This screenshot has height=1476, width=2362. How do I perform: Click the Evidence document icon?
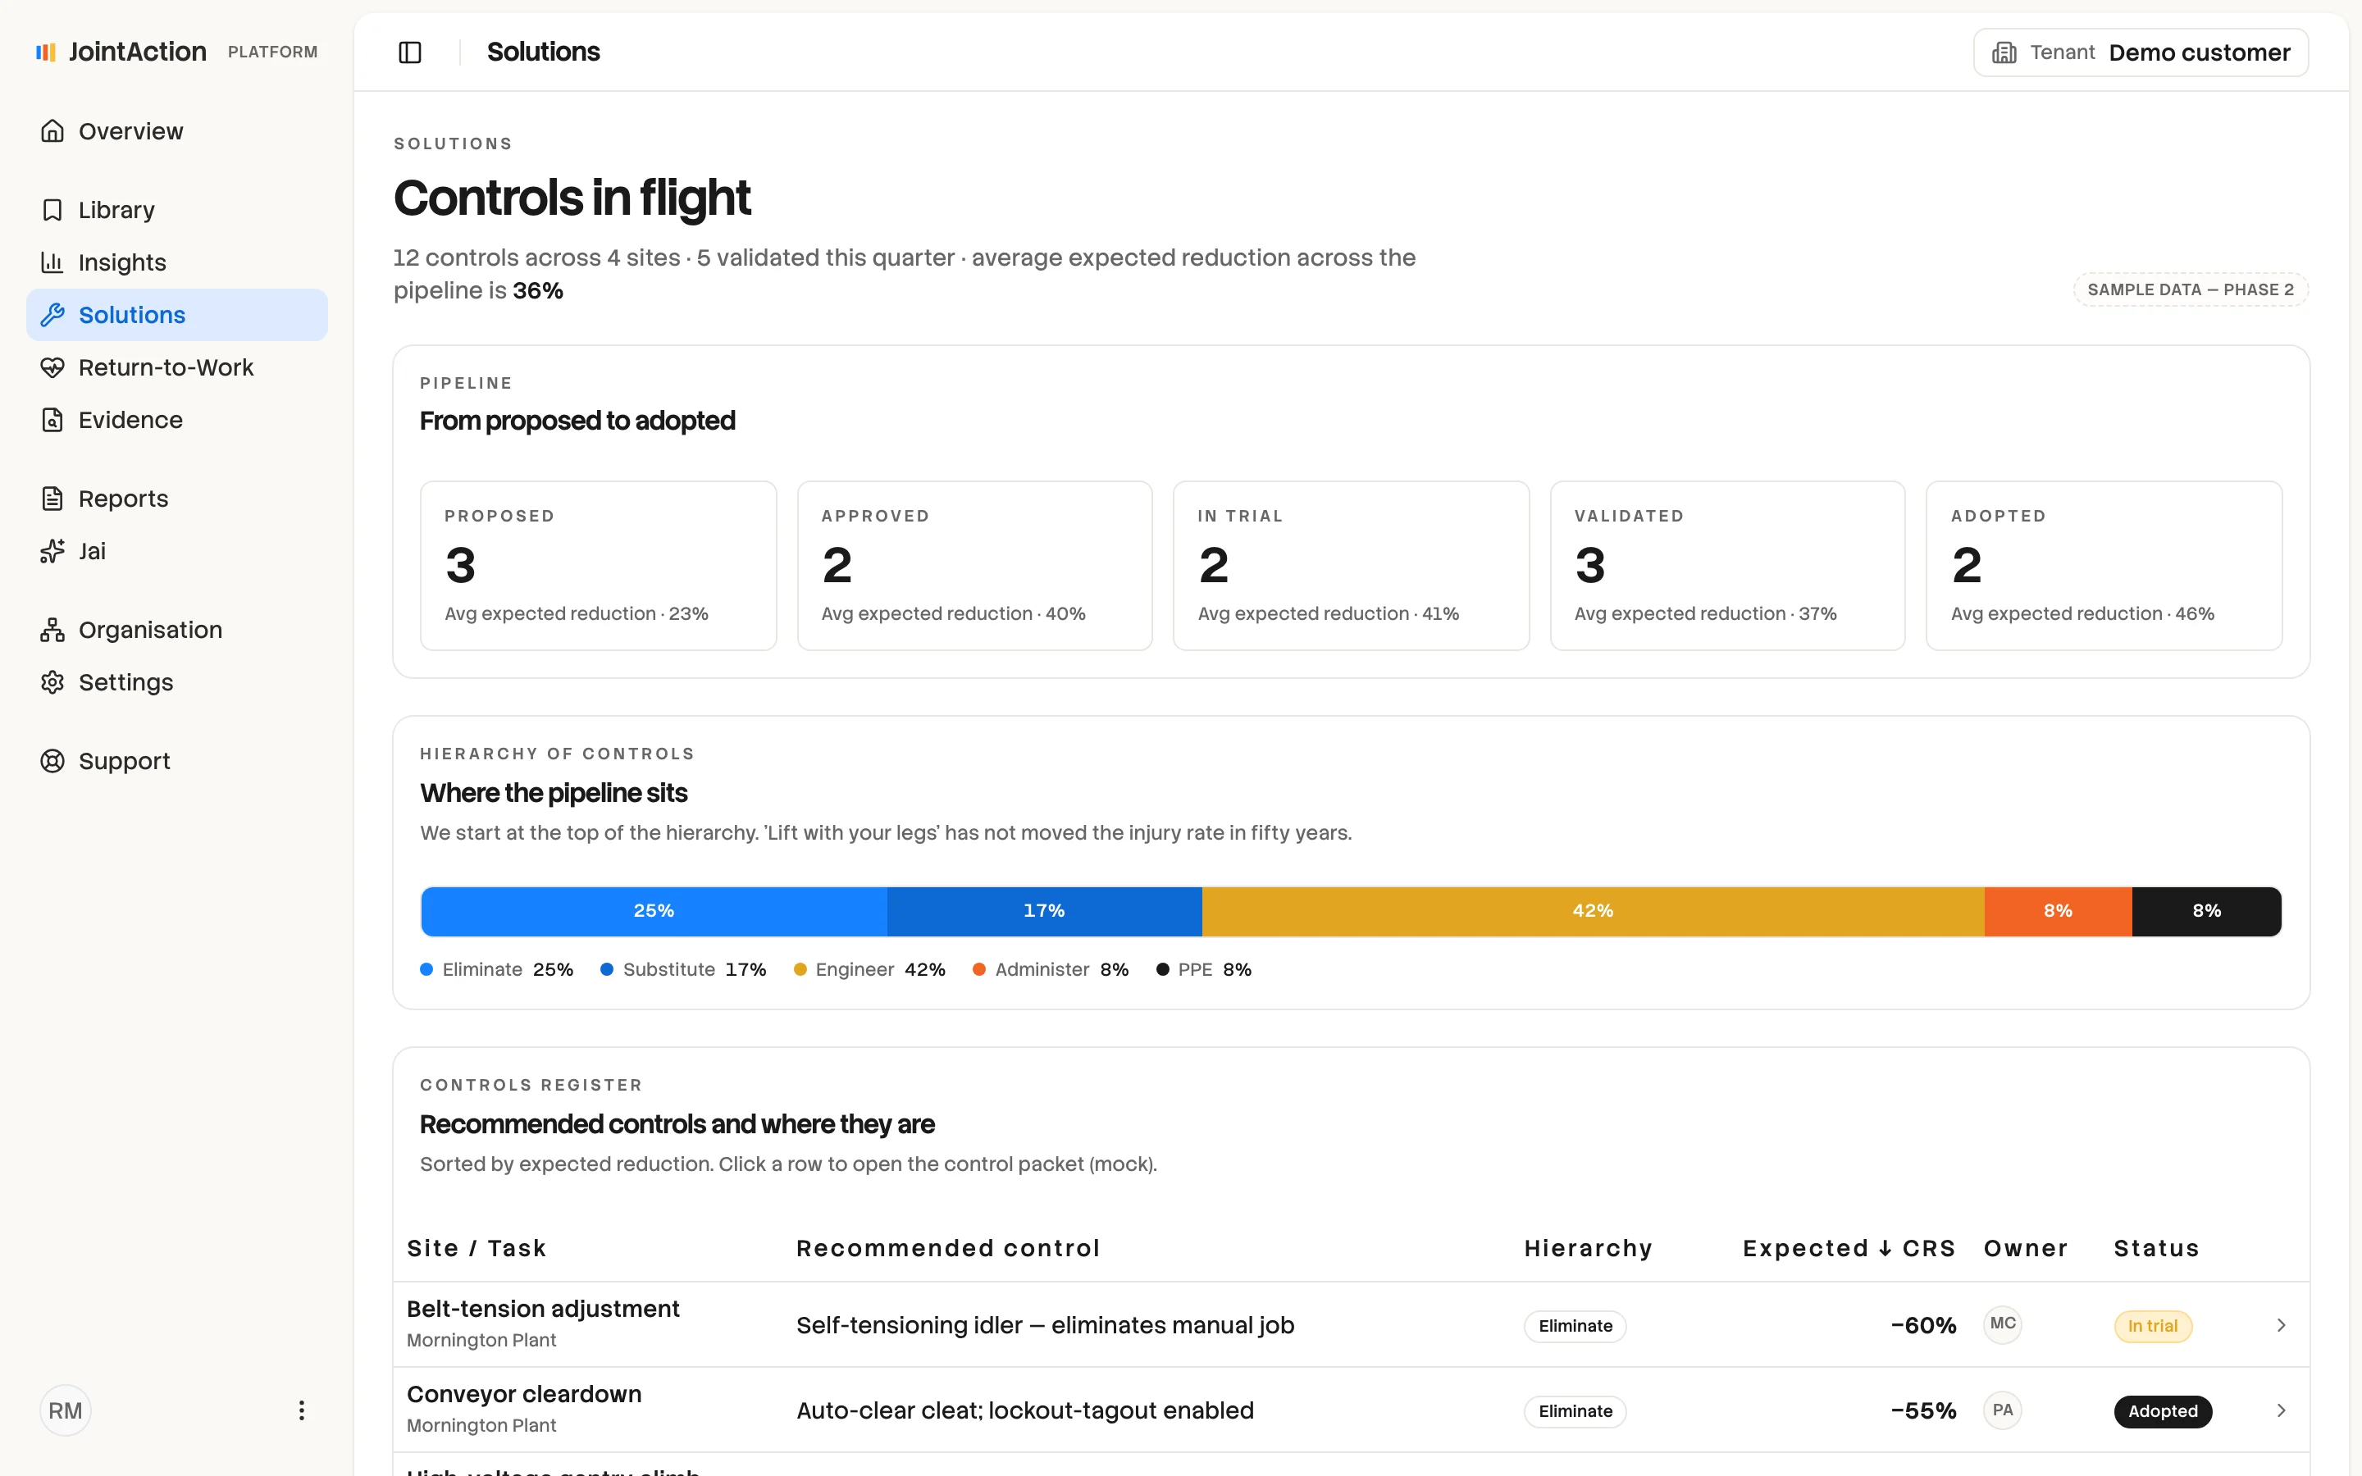click(x=52, y=420)
